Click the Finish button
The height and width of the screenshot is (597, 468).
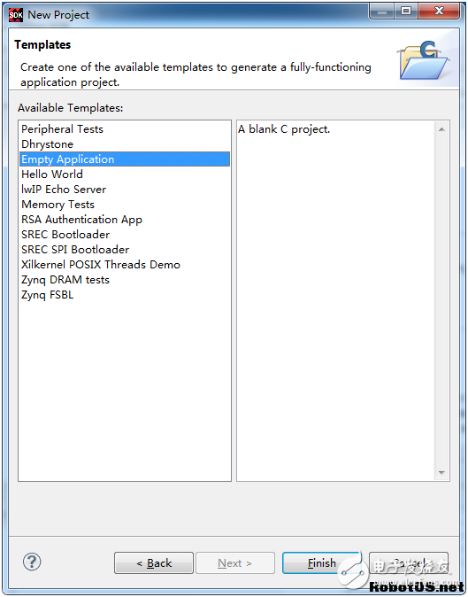(322, 562)
